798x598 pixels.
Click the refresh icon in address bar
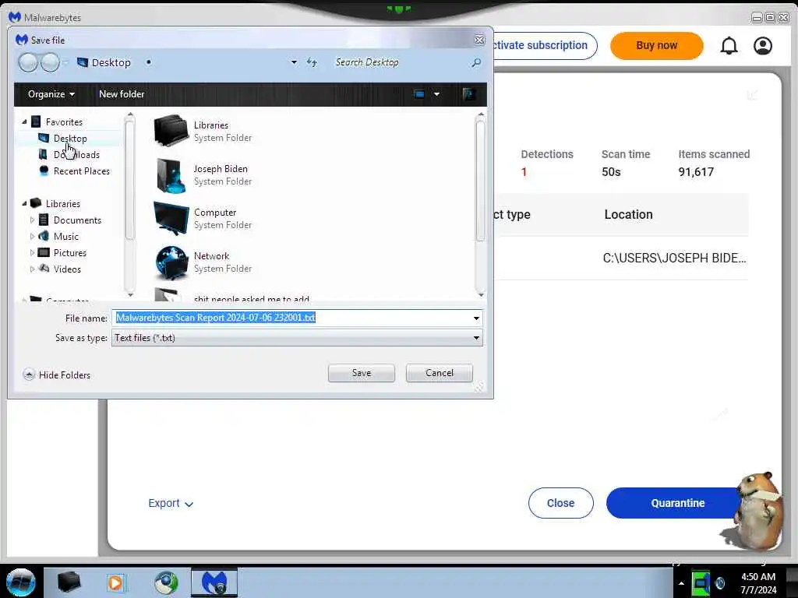pos(312,62)
